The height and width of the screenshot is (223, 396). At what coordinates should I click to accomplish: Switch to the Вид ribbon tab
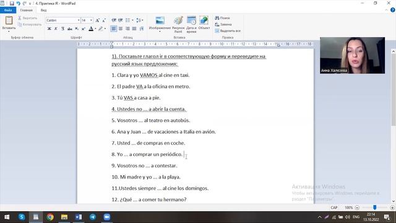[44, 10]
